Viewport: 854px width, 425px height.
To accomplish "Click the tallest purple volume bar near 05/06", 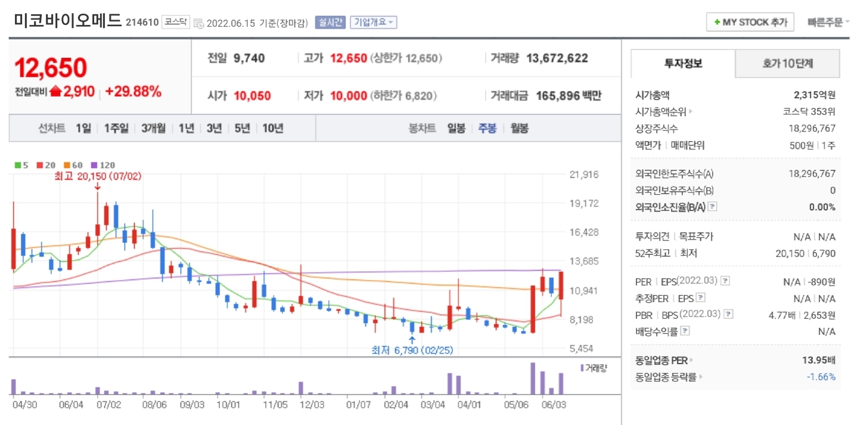I will tap(533, 379).
